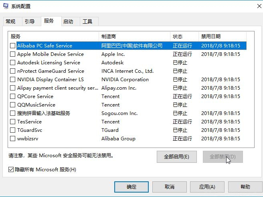Check the Autodesk Licensing Service box
Image resolution: width=263 pixels, height=197 pixels.
click(12, 62)
